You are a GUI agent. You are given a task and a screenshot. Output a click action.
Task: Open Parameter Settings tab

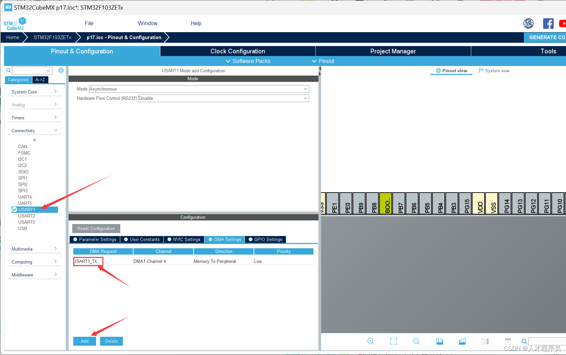click(x=95, y=239)
